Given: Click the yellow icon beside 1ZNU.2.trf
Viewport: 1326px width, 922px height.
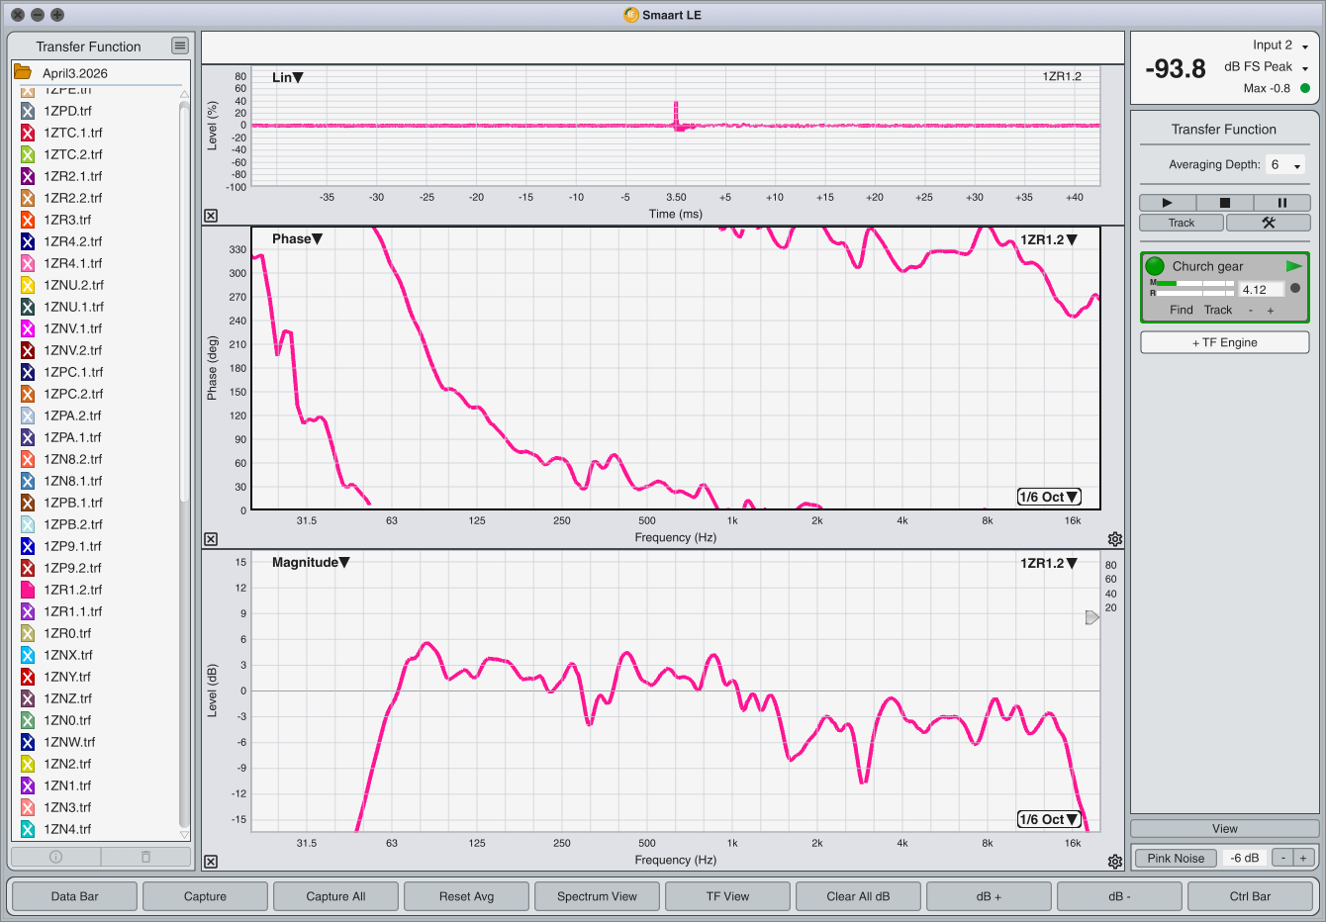Looking at the screenshot, I should coord(28,285).
